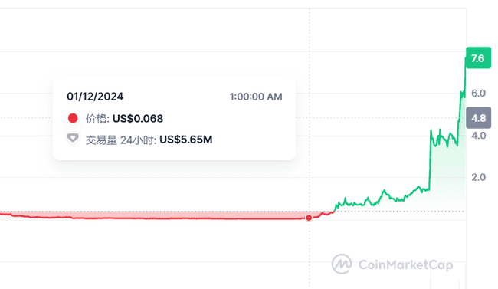Click the CoinMarketCap watermark text
This screenshot has height=289, width=498.
405,264
